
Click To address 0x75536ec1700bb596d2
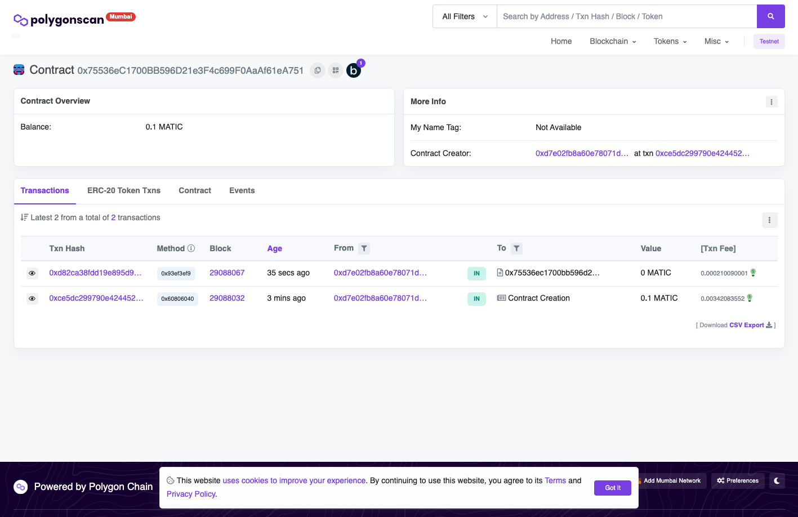(552, 273)
